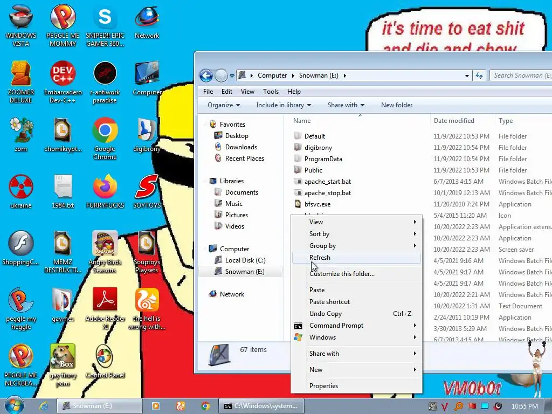The image size is (552, 414).
Task: Expand Include in library dropdown
Action: tap(284, 105)
